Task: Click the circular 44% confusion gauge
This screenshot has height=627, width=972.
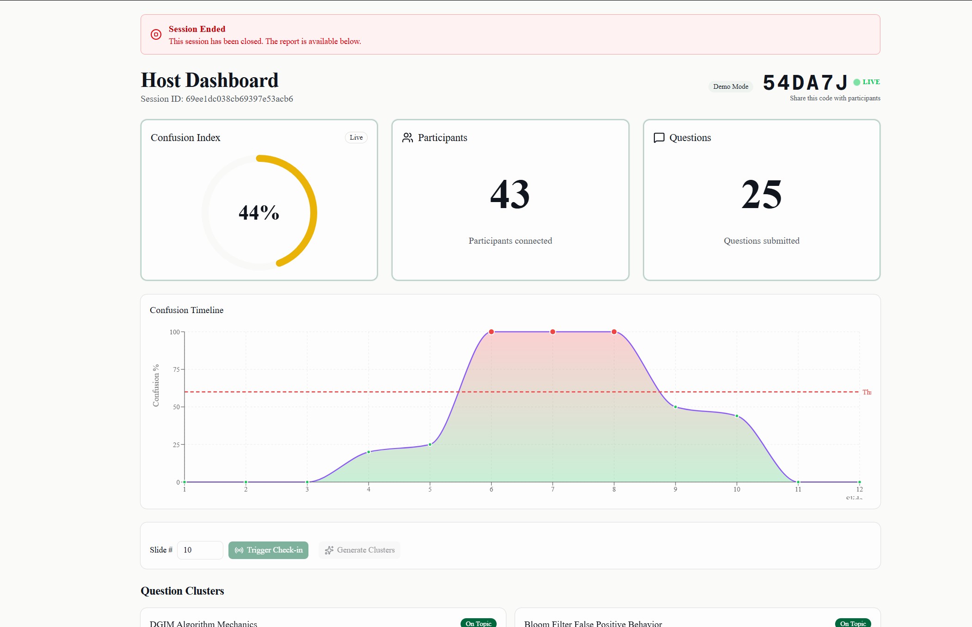Action: 259,213
